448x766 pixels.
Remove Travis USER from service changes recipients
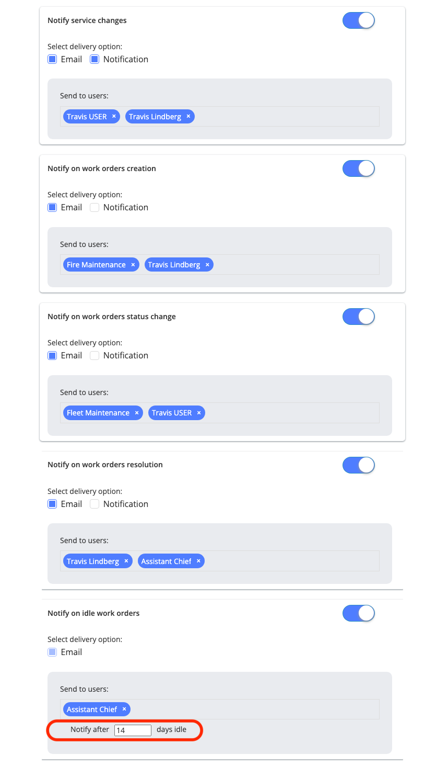point(114,116)
